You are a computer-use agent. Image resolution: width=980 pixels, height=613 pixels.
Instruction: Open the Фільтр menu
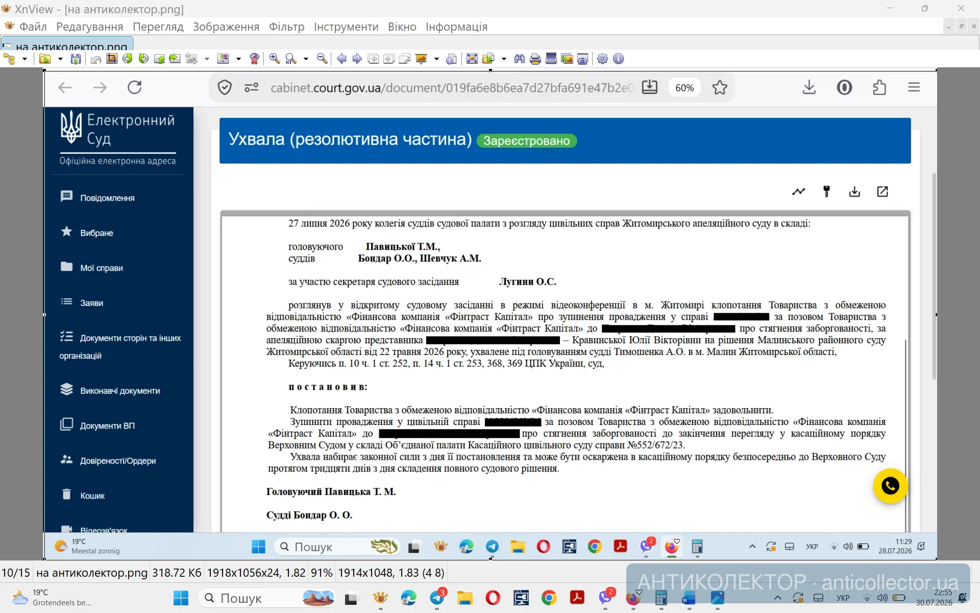pos(287,27)
